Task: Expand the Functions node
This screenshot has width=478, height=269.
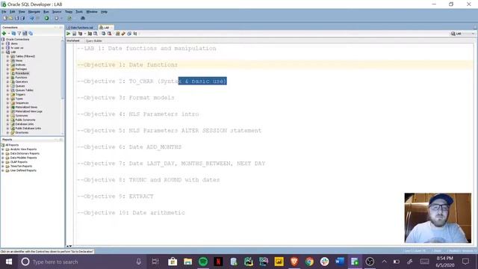Action: point(7,78)
